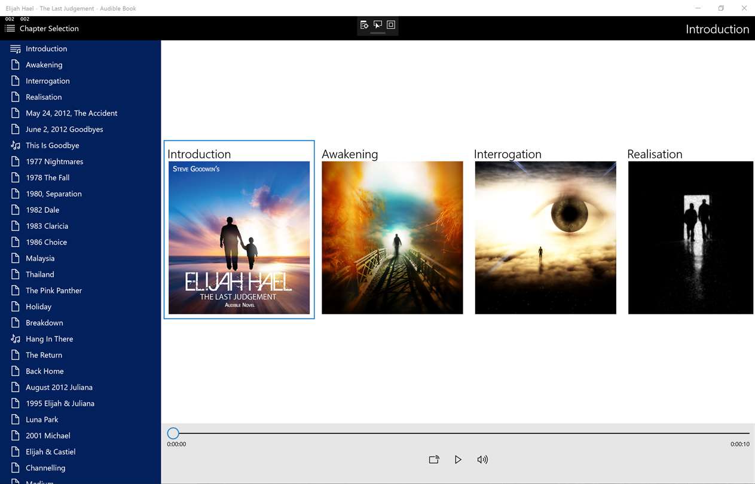The width and height of the screenshot is (755, 484).
Task: Click document icon beside 1986 Choice
Action: pos(16,242)
